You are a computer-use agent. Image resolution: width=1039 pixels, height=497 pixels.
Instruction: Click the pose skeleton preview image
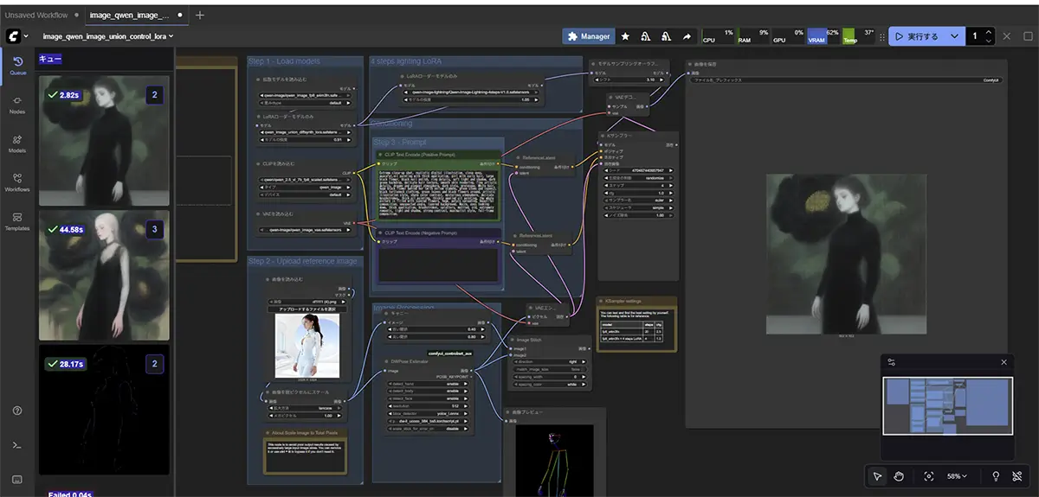554,459
